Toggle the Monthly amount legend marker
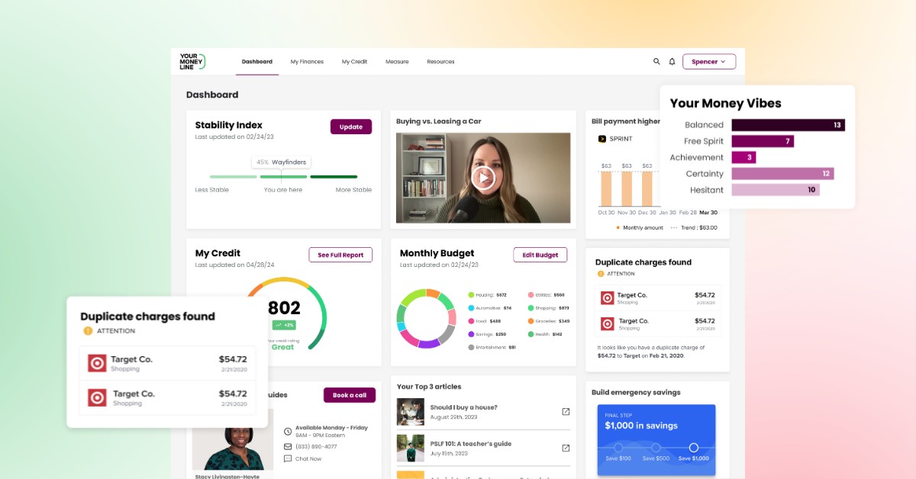The image size is (916, 479). point(618,227)
